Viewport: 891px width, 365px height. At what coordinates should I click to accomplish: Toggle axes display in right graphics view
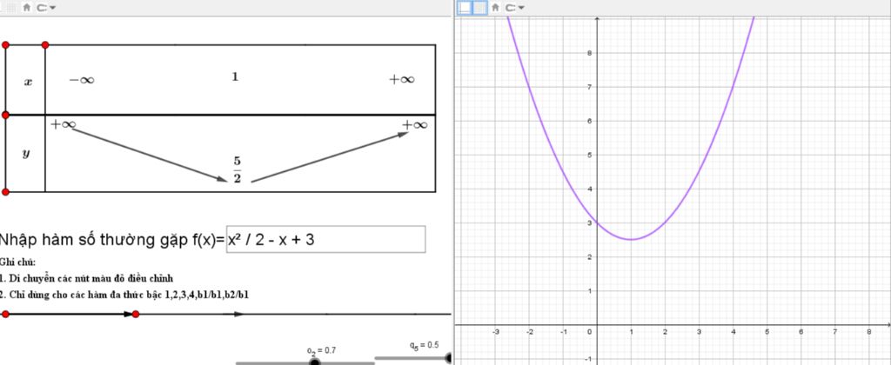tap(465, 7)
